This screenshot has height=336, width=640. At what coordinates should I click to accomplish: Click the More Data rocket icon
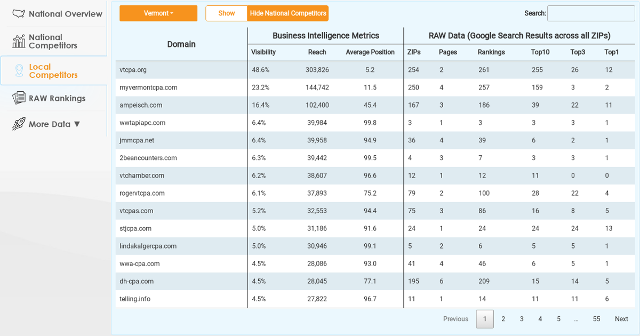pos(19,124)
